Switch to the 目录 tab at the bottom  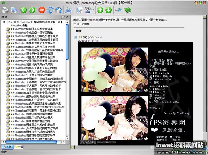click(x=7, y=147)
